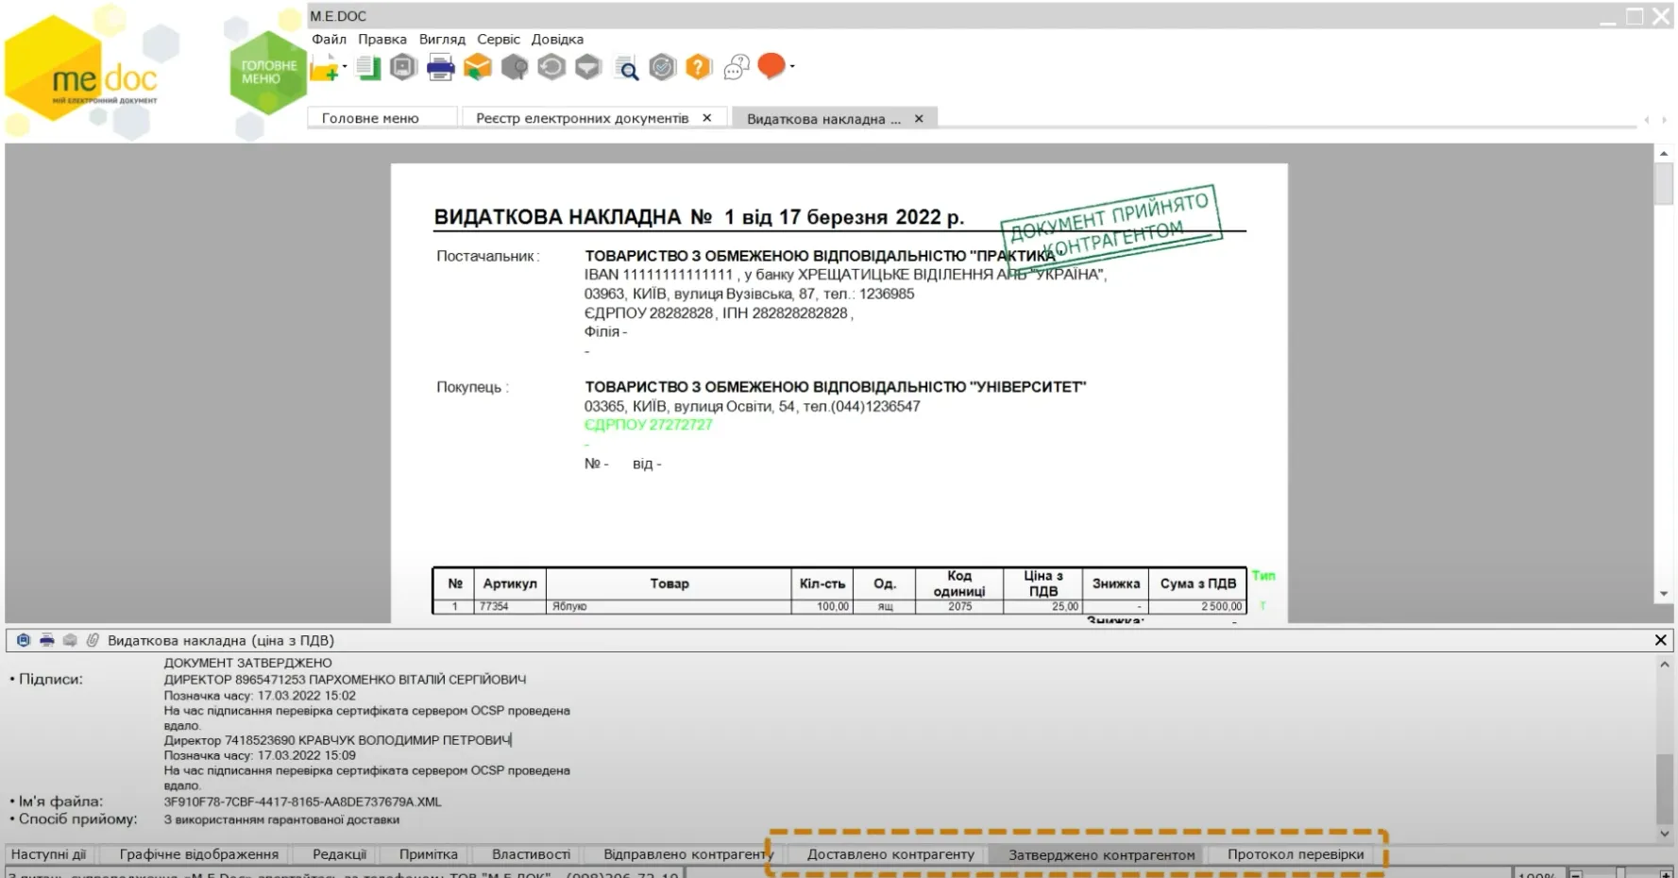Switch to the Головне меню tab

(x=382, y=118)
